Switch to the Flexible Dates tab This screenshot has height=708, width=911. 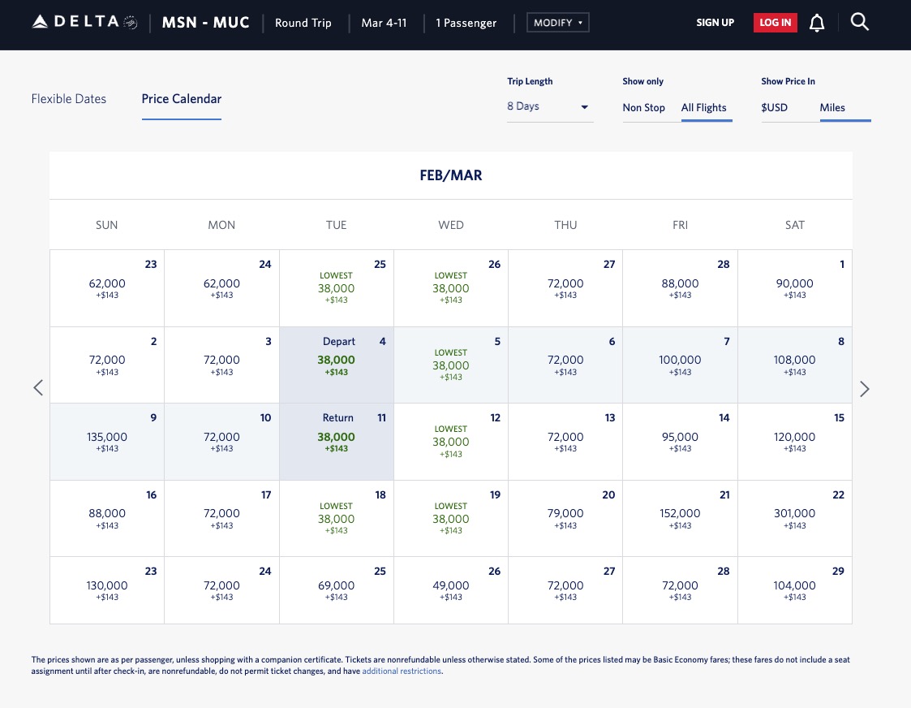[69, 98]
